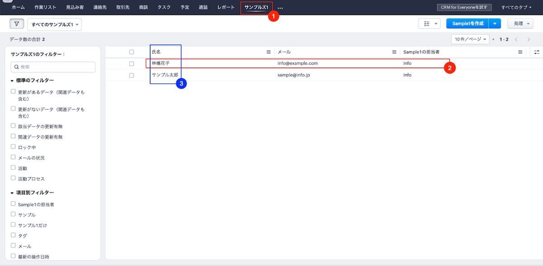The image size is (543, 266).
Task: Open the 10件/ページ page size dropdown
Action: (471, 39)
